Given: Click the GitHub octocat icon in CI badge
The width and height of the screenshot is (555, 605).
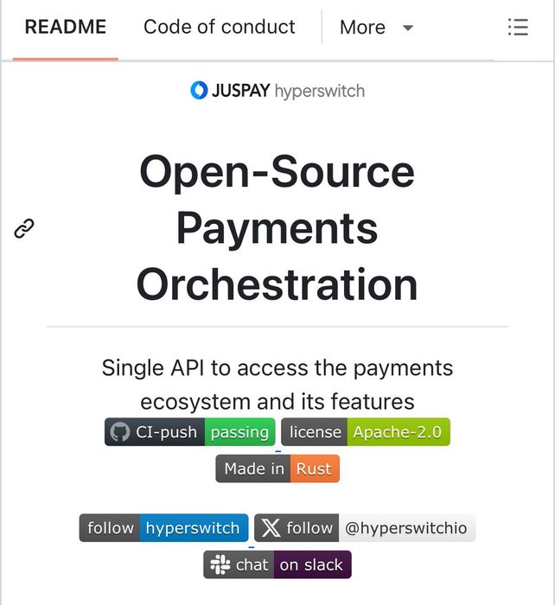Looking at the screenshot, I should (119, 432).
